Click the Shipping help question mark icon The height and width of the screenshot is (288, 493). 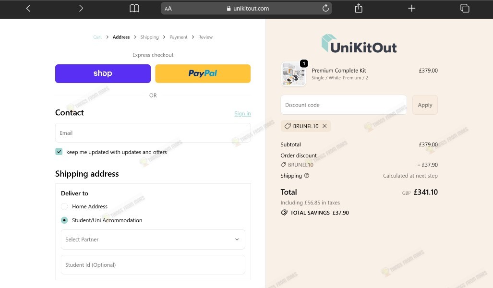click(307, 176)
